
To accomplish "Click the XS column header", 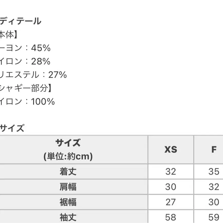I will click(x=171, y=149).
